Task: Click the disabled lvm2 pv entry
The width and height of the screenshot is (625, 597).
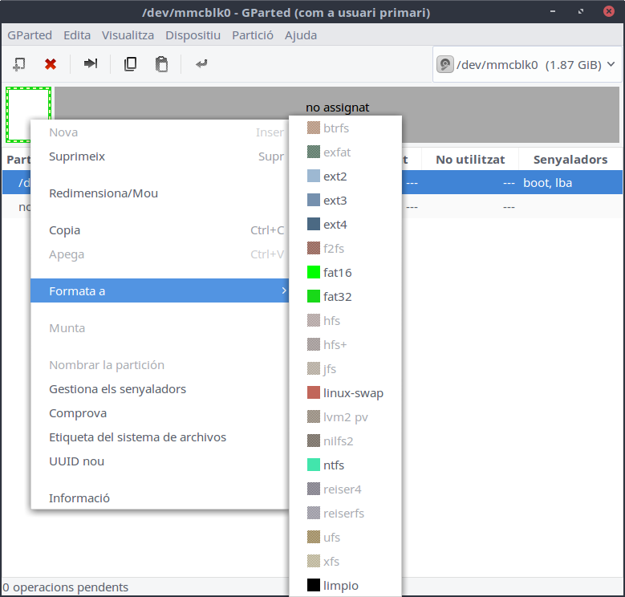Action: click(x=345, y=417)
